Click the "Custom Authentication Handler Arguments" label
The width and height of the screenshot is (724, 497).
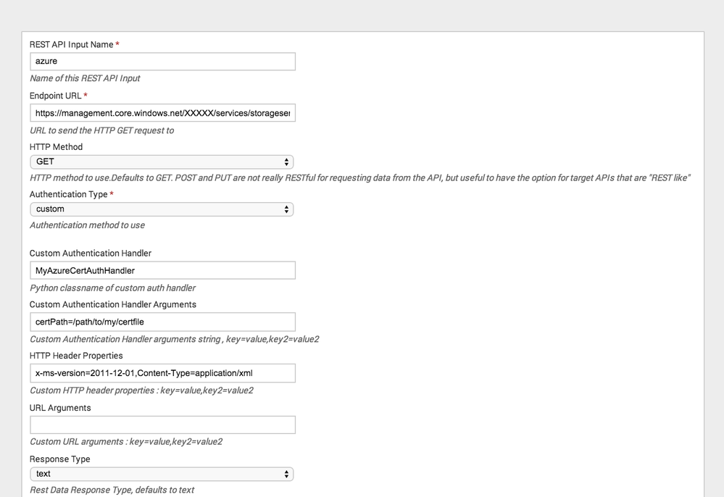(x=113, y=305)
